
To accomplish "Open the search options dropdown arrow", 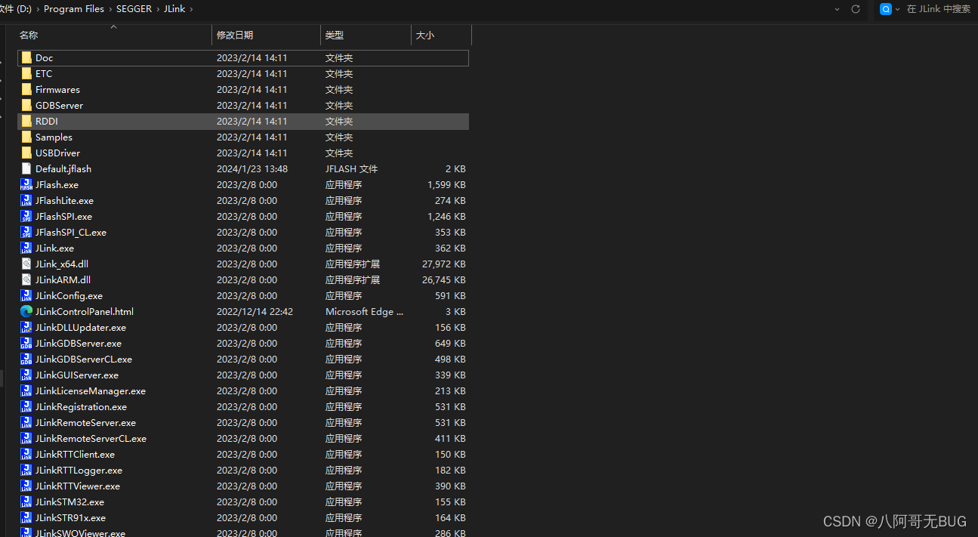I will click(x=897, y=9).
